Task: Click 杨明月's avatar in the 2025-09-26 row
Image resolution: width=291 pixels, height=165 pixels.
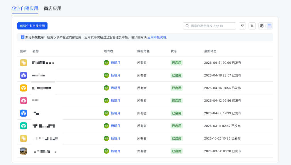Action: point(106,151)
